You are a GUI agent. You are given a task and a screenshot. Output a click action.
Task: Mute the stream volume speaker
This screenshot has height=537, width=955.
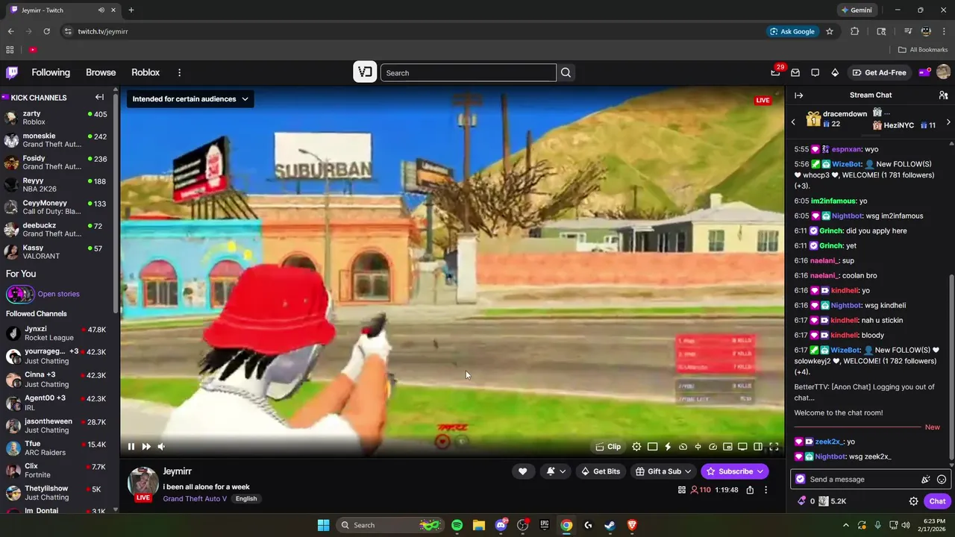(x=161, y=447)
